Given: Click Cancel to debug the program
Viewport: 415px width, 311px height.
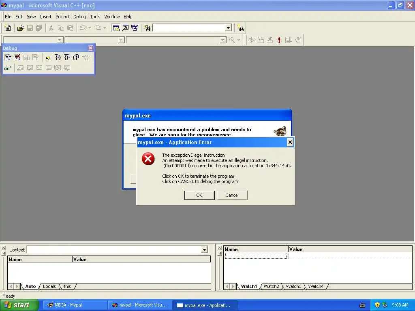Looking at the screenshot, I should tap(232, 195).
